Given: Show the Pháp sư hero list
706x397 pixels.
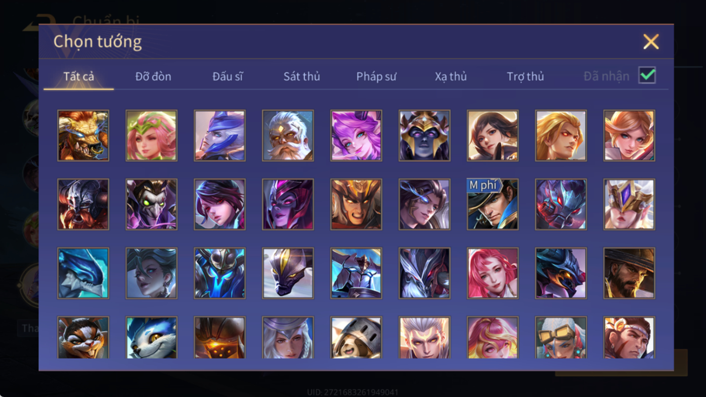Looking at the screenshot, I should 376,76.
